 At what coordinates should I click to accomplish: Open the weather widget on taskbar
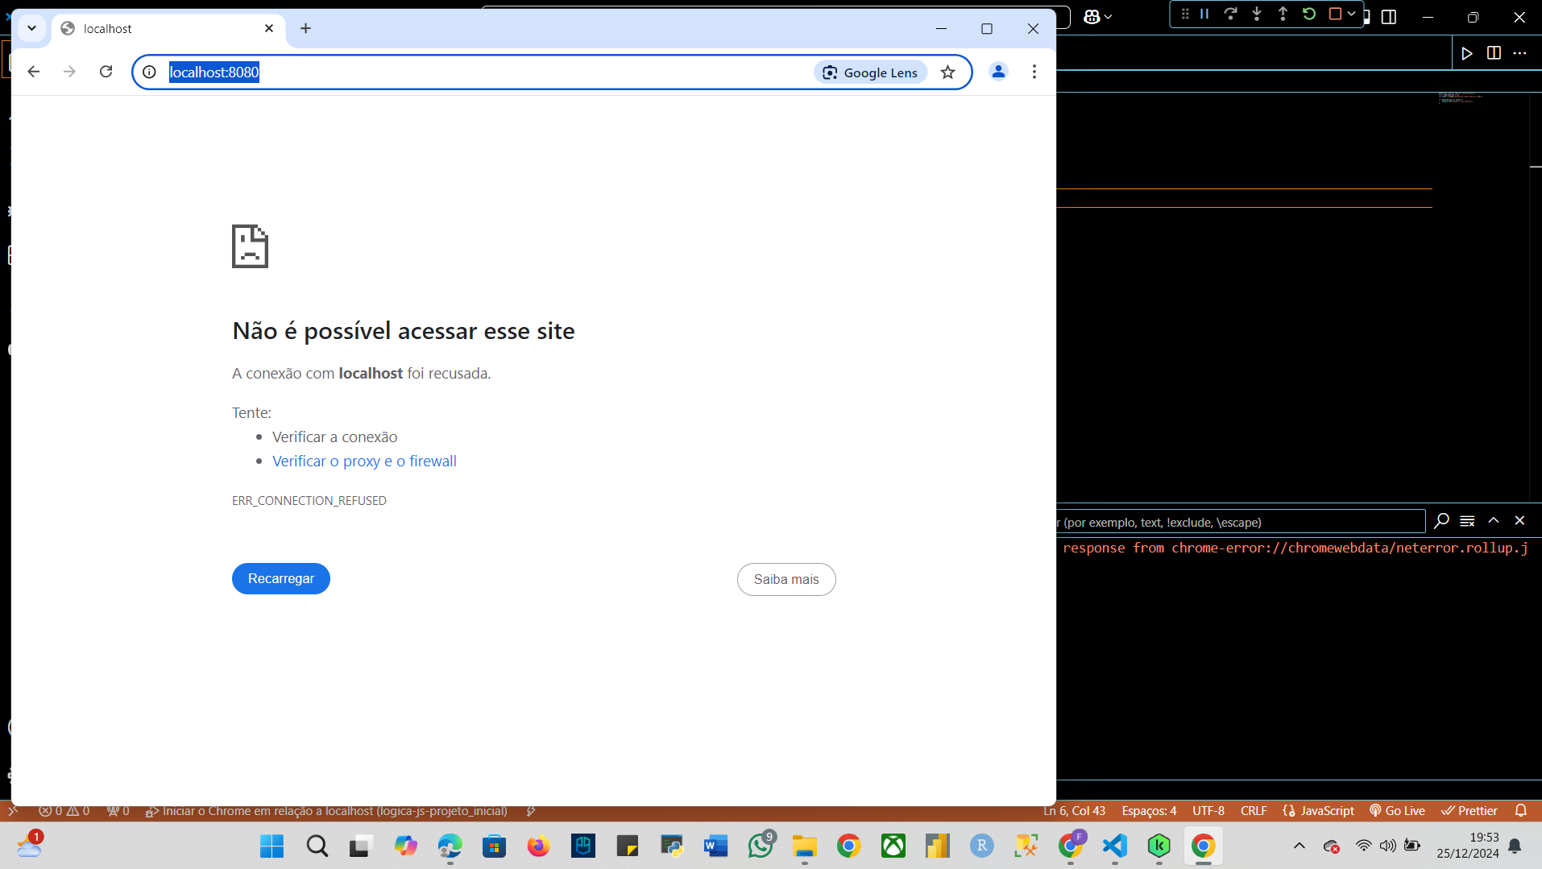click(30, 845)
